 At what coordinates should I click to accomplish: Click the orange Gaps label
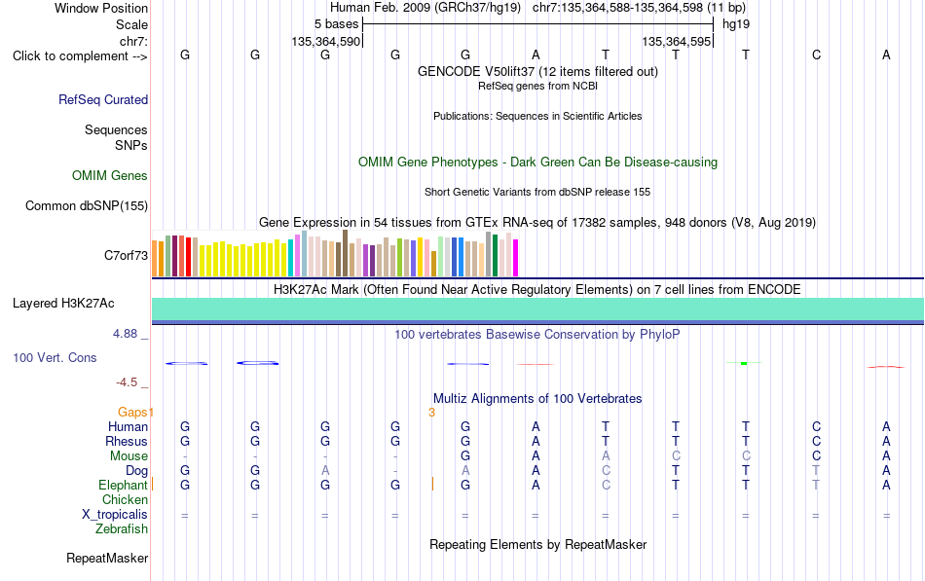coord(132,412)
